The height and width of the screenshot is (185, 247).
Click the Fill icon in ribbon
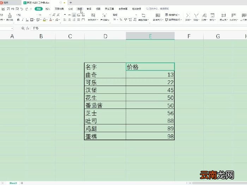coord(212,16)
